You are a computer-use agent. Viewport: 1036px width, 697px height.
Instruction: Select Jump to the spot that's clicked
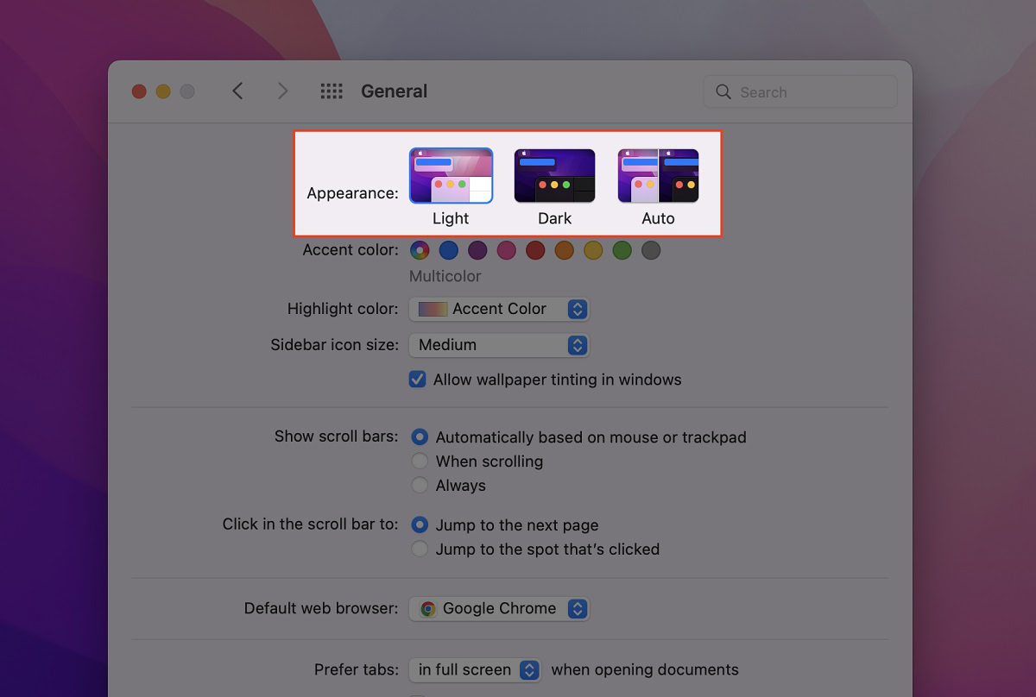[x=420, y=549]
